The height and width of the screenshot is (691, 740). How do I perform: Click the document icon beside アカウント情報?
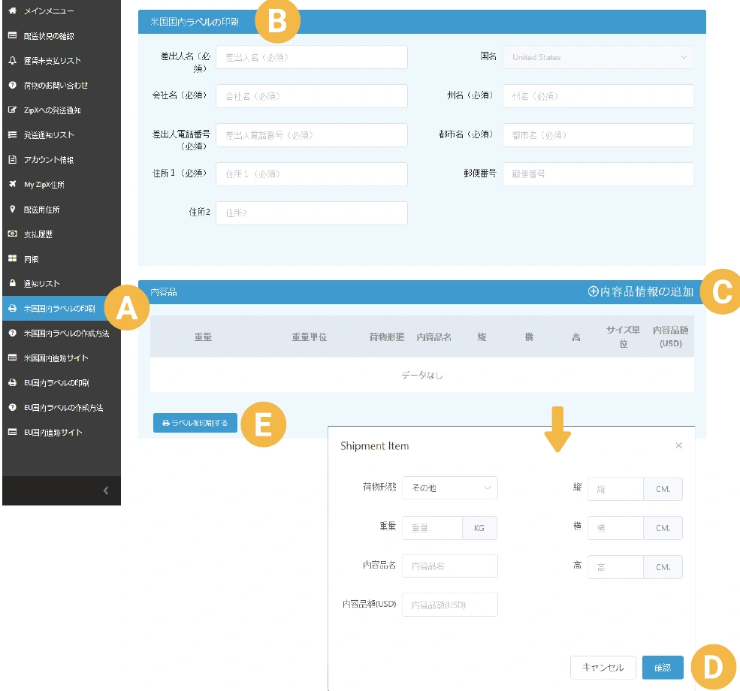pos(13,159)
